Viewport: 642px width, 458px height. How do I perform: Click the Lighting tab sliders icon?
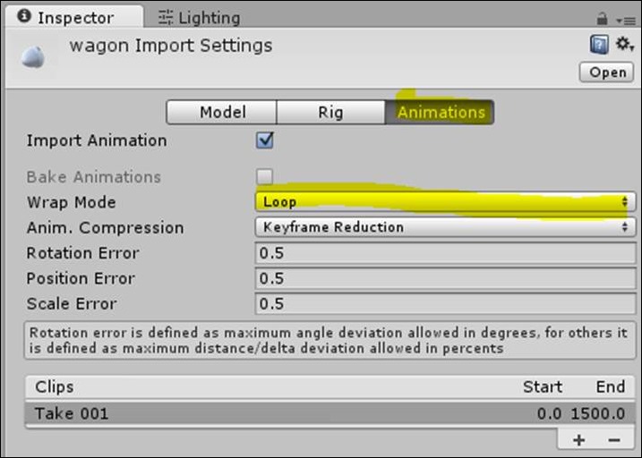[x=166, y=18]
